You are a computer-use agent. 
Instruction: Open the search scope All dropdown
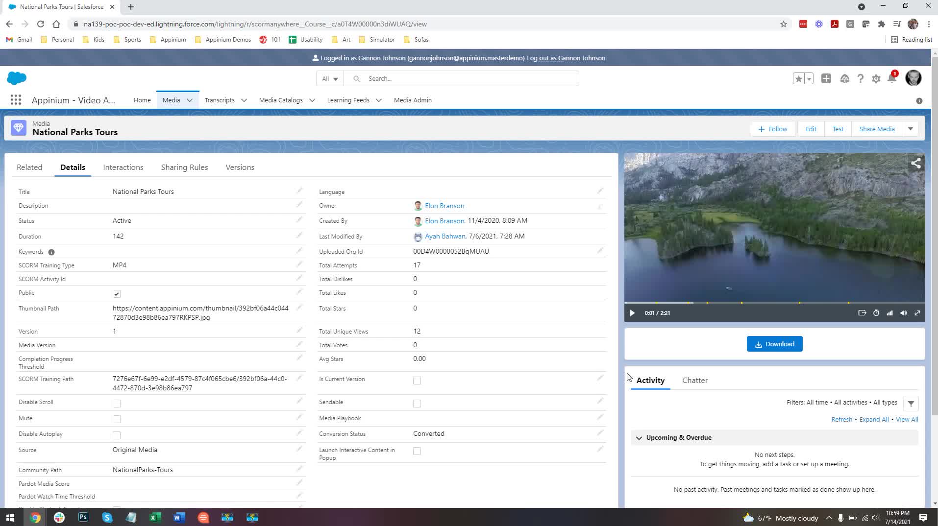pyautogui.click(x=330, y=78)
